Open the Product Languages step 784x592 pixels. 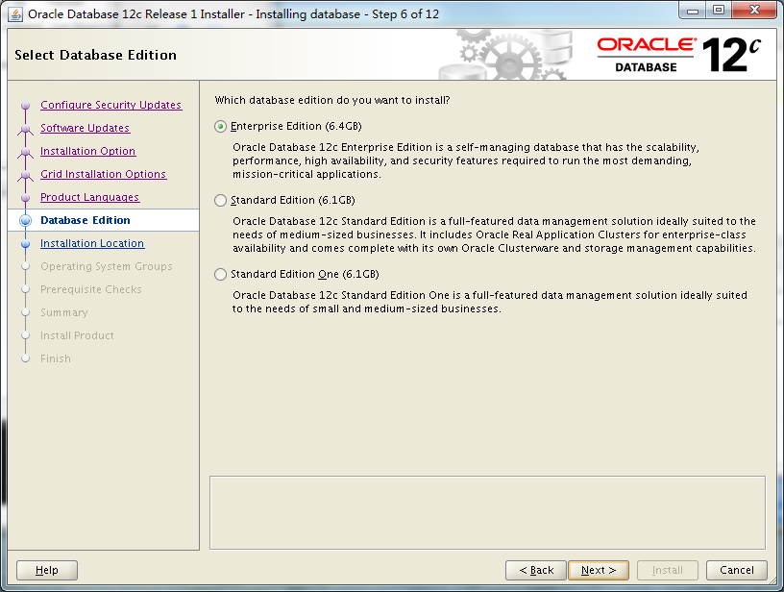click(90, 197)
